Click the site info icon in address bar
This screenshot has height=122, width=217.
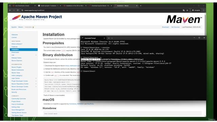click(22, 10)
